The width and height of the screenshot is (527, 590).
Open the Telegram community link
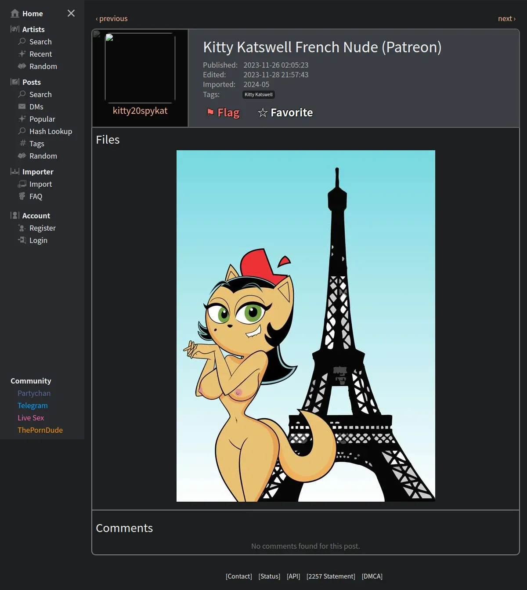point(32,405)
